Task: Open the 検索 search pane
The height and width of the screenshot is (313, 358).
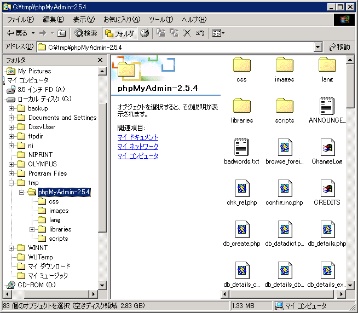Action: point(86,33)
